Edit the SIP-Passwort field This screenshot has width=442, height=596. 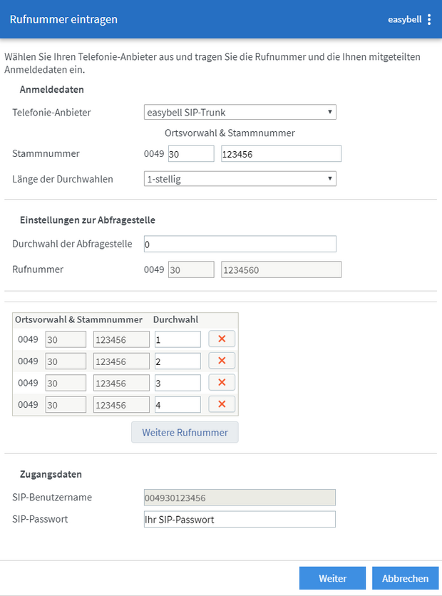[x=240, y=519]
